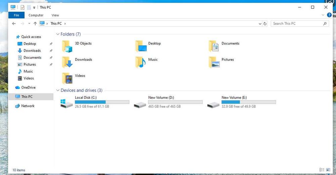Select Desktop in the navigation pane
Viewport: 336px width, 175px height.
coord(30,44)
